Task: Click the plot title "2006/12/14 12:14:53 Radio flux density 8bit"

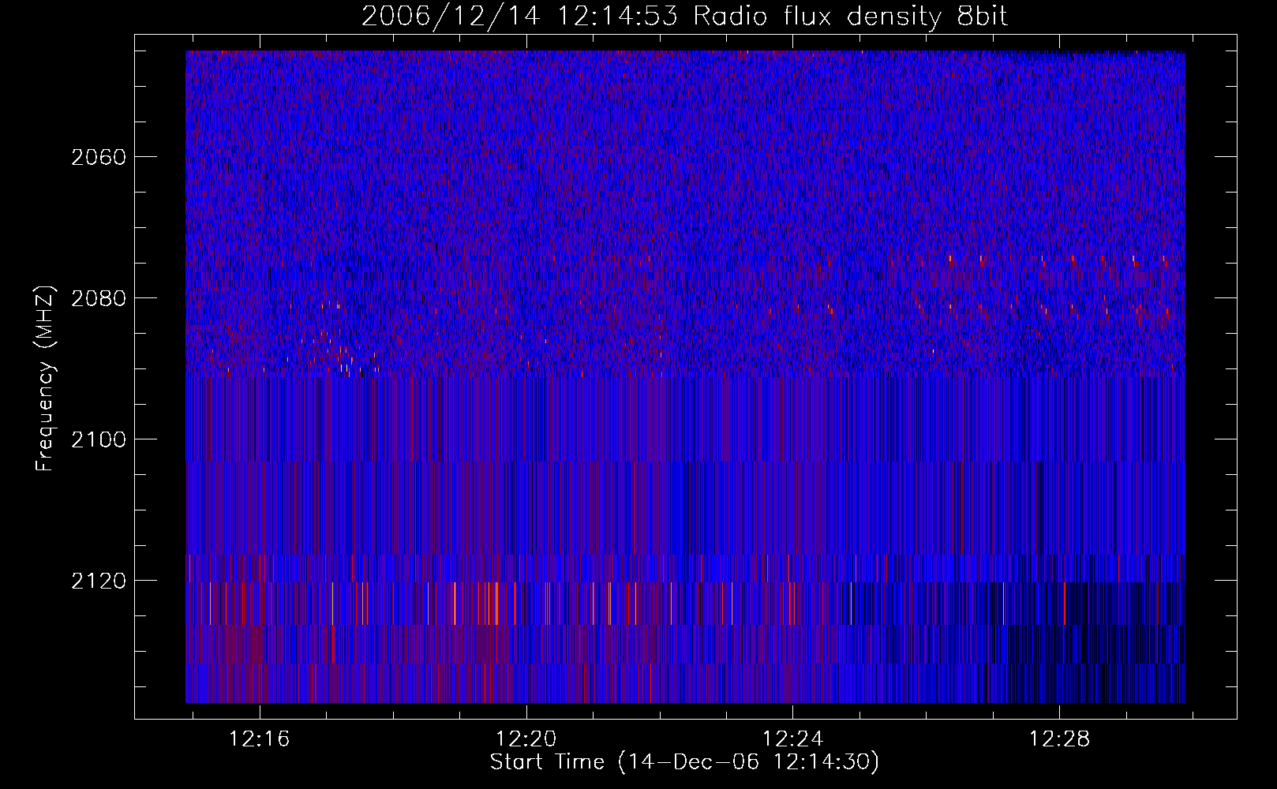Action: click(x=684, y=17)
